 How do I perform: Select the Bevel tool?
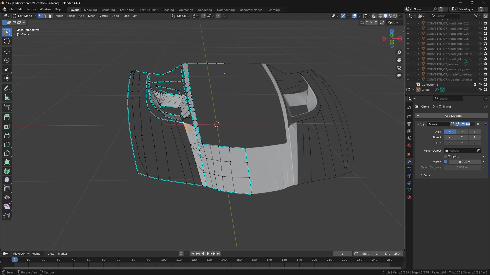pos(7,135)
